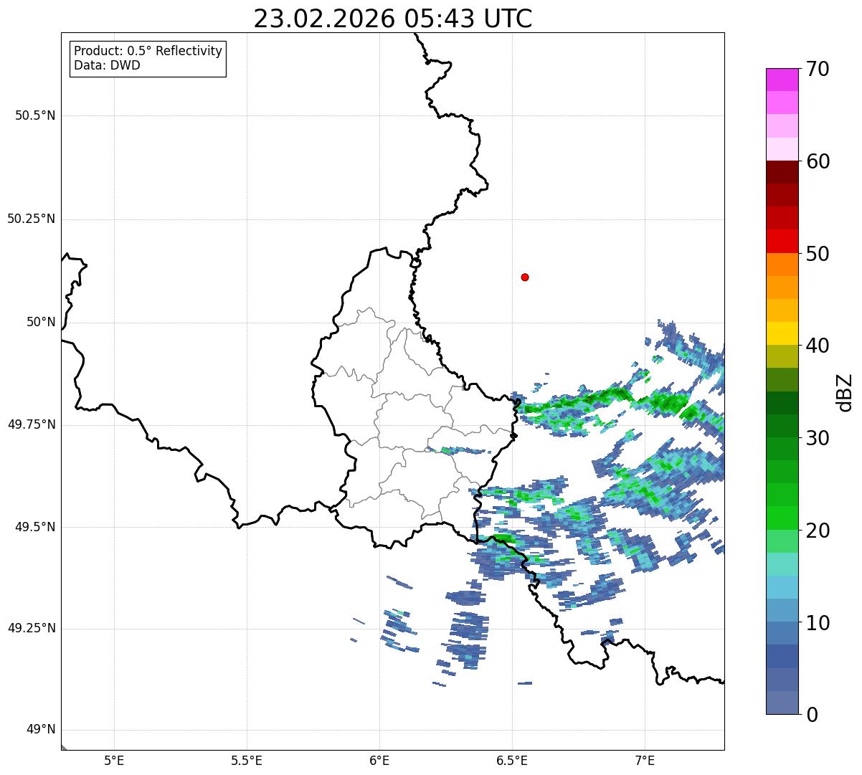
Task: Pick the bright green colorbar segment above 20
Action: pyautogui.click(x=782, y=518)
